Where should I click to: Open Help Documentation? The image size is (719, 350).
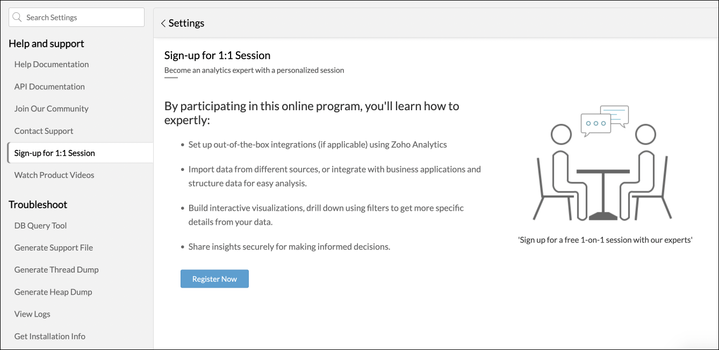52,65
